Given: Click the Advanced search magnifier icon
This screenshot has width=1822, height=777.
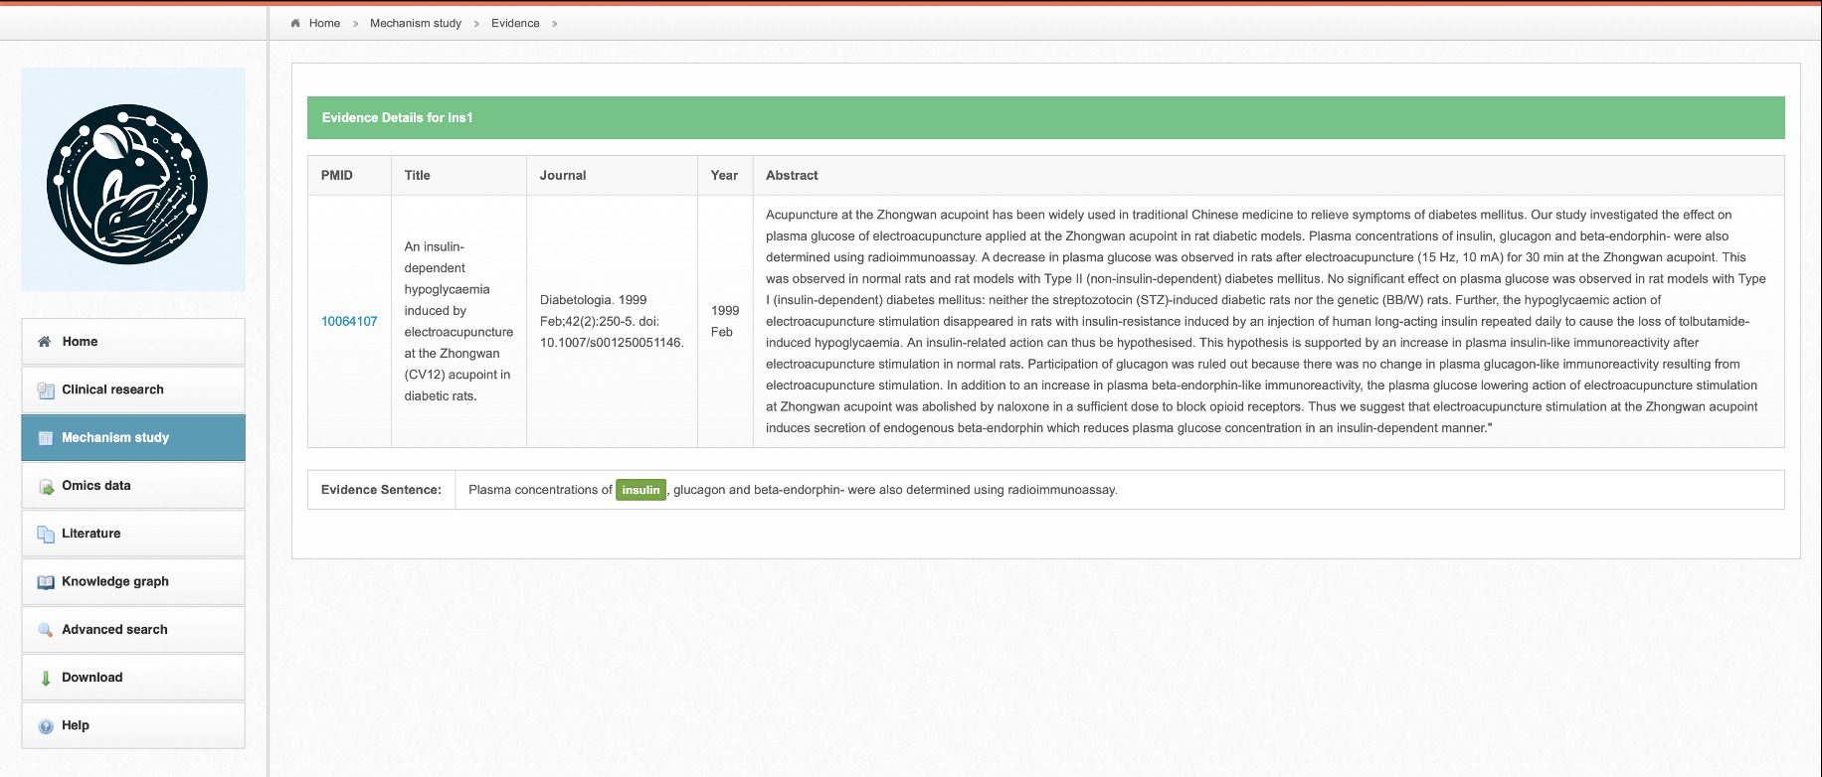Looking at the screenshot, I should (46, 630).
